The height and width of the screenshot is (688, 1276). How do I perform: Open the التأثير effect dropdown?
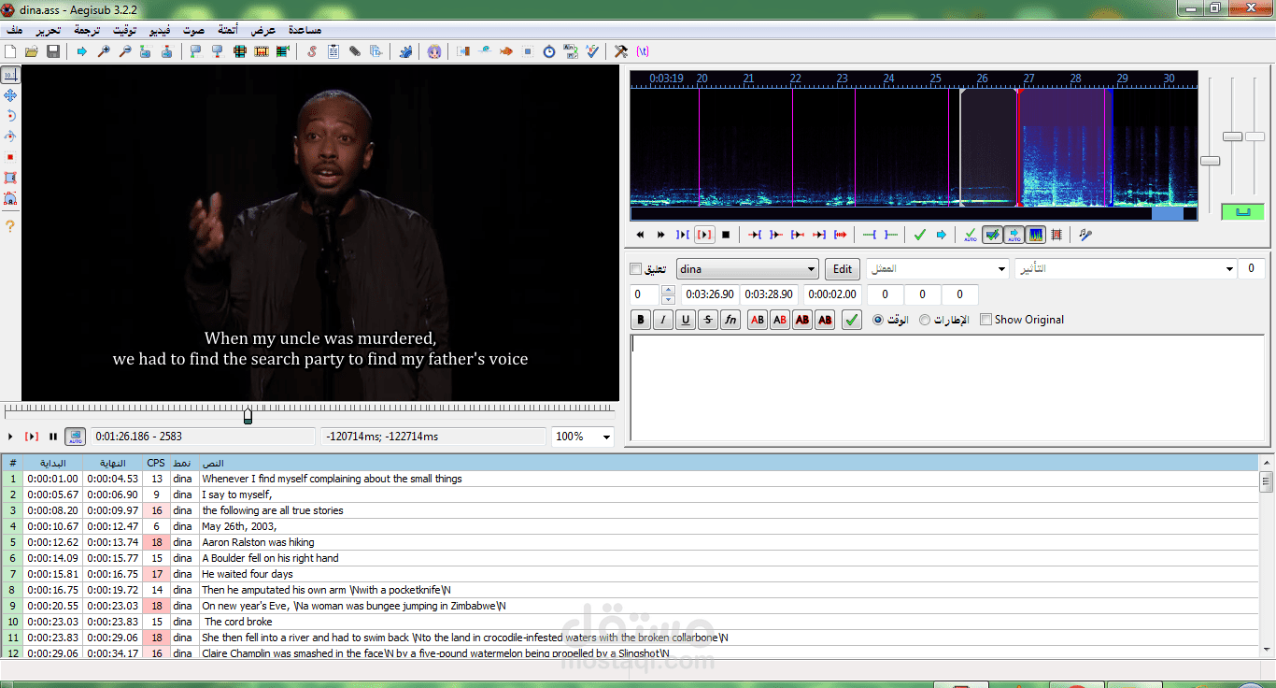[1126, 269]
